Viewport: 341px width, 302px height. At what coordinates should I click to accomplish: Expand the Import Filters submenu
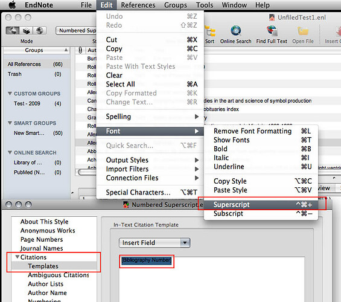[x=150, y=169]
